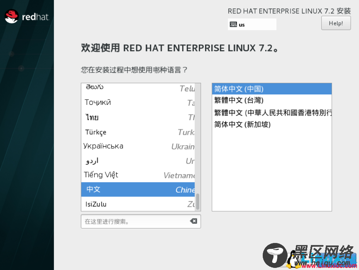Clear the language search field with backspace icon

pos(193,221)
